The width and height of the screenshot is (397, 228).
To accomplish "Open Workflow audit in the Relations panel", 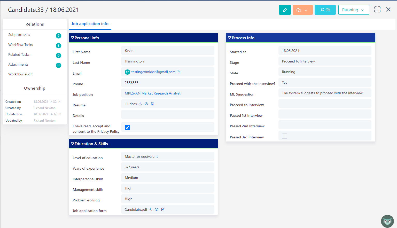I will 20,74.
